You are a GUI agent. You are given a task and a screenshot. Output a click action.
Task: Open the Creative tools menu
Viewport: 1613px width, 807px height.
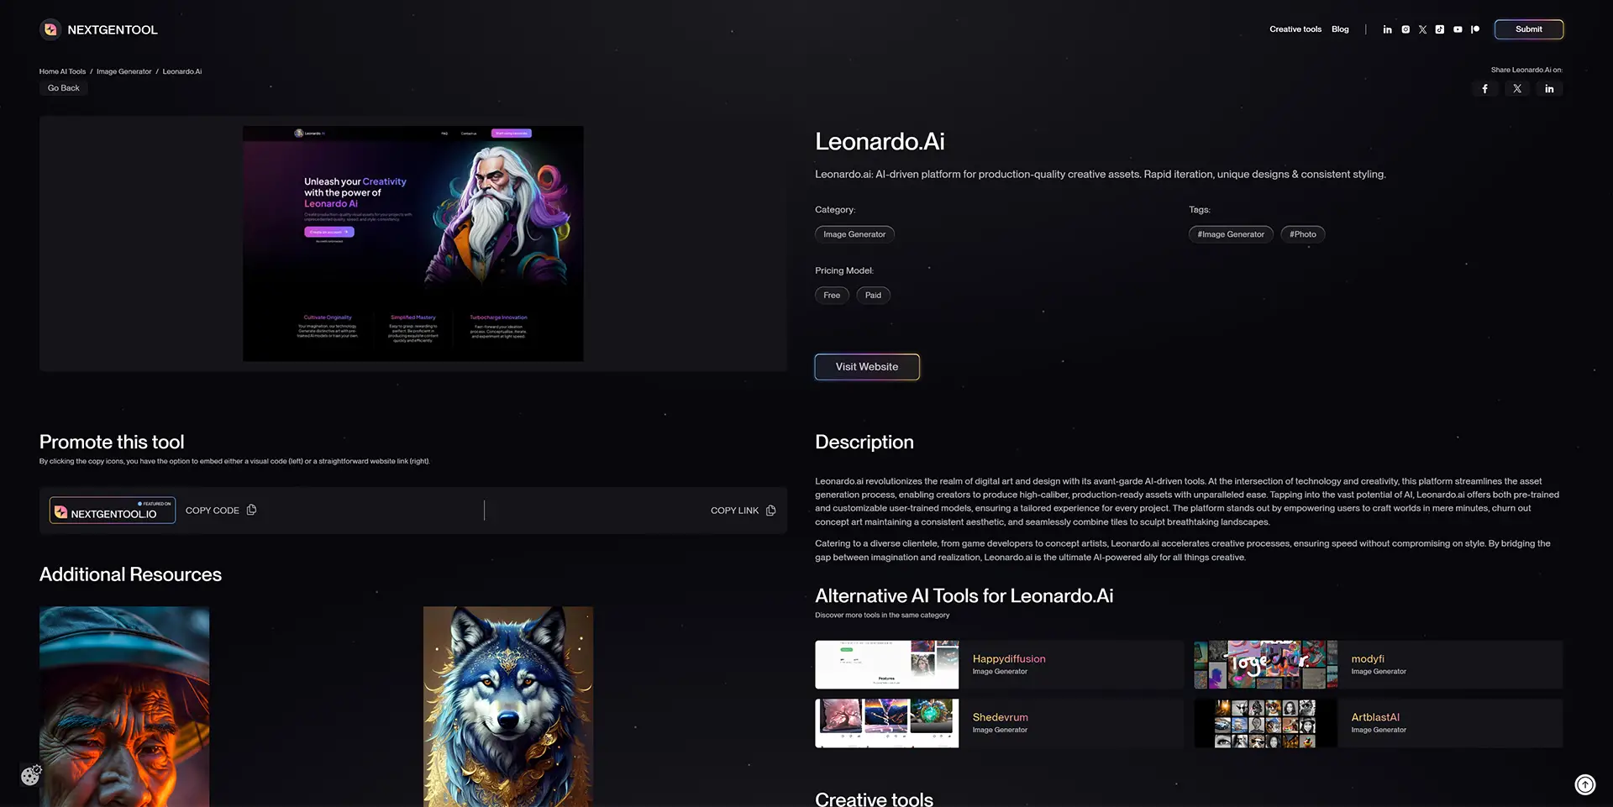1295,29
